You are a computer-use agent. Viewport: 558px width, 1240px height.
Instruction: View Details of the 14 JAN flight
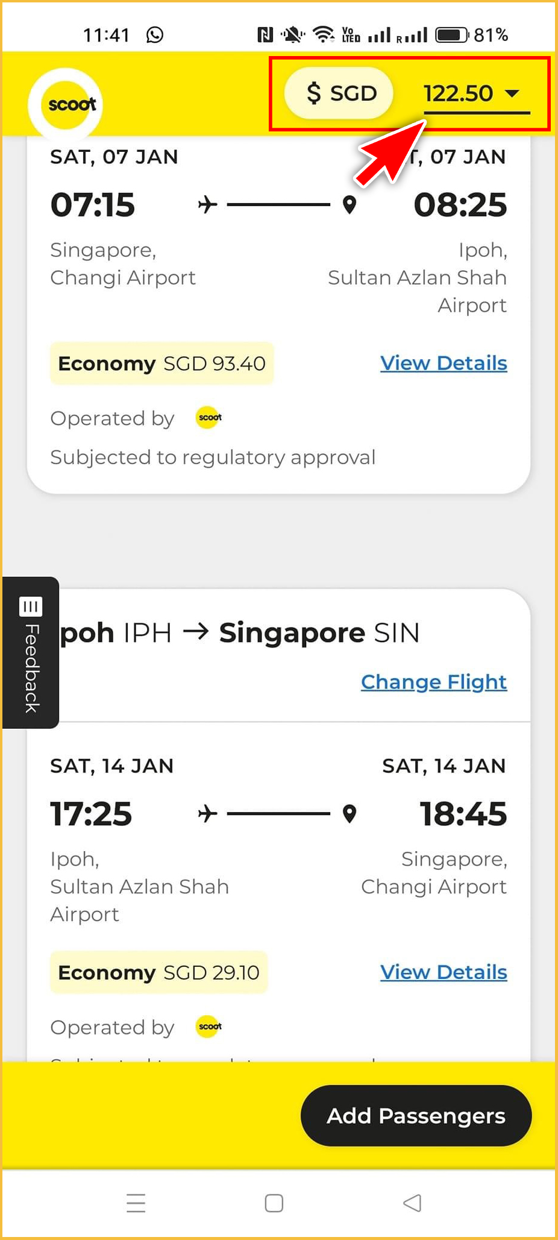[x=444, y=972]
